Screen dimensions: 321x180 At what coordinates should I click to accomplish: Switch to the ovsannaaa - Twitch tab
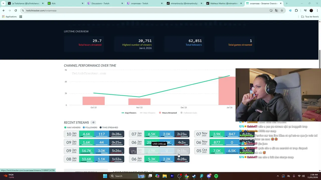(x=145, y=3)
